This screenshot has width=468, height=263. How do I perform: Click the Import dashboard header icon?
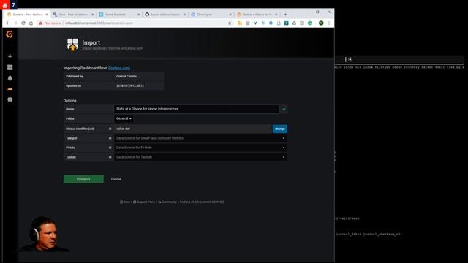72,45
